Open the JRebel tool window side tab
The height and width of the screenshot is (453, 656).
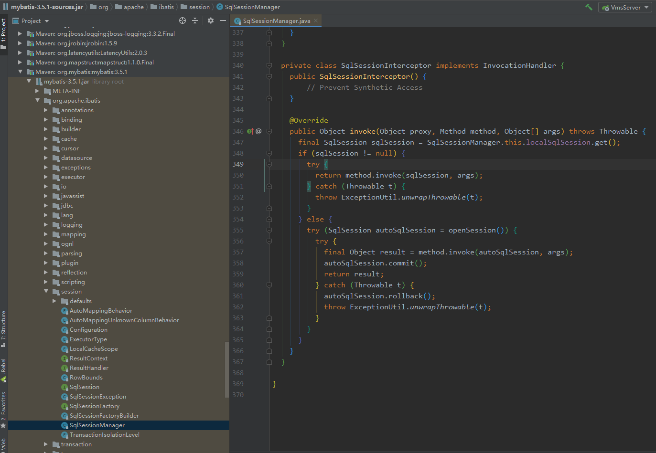point(4,370)
